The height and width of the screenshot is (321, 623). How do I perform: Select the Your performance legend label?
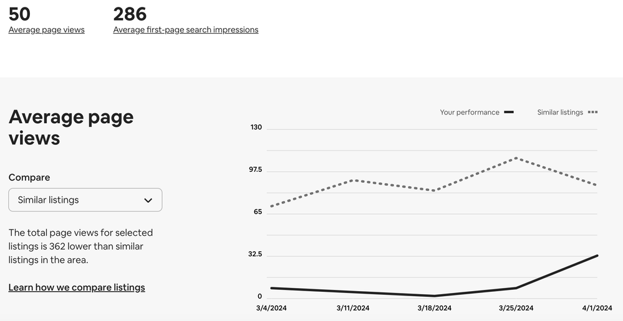pyautogui.click(x=469, y=113)
